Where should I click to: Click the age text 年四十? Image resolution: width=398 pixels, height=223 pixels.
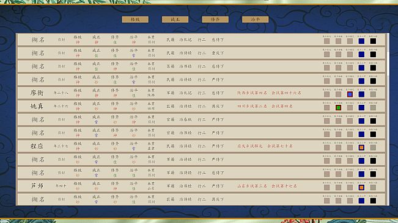coord(61,186)
